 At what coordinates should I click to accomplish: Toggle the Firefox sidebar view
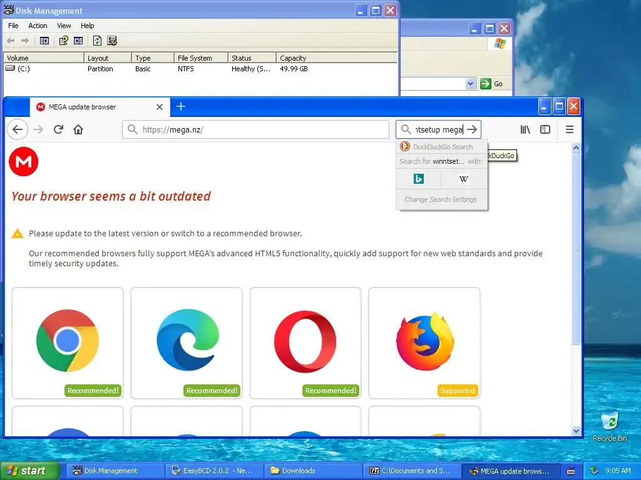point(545,130)
